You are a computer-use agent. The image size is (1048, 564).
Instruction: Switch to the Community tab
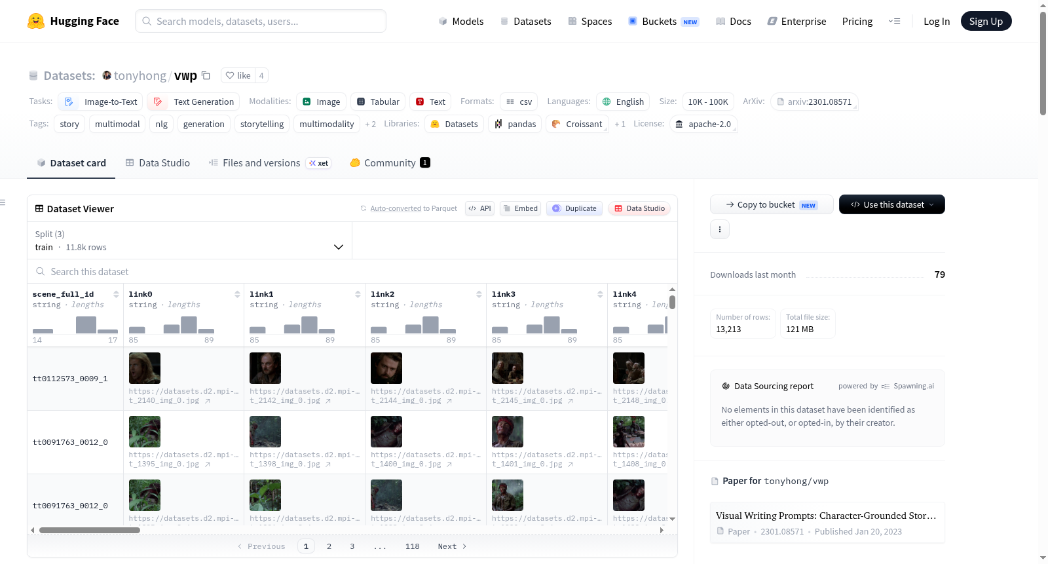pyautogui.click(x=390, y=162)
